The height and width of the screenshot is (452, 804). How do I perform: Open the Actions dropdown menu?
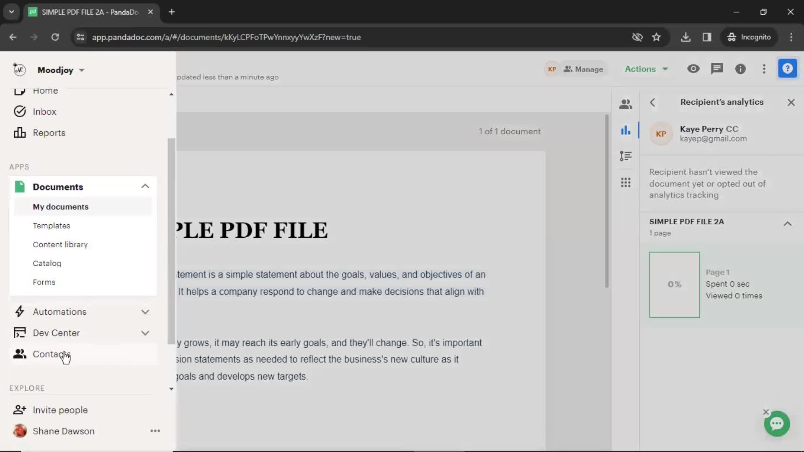click(x=644, y=69)
